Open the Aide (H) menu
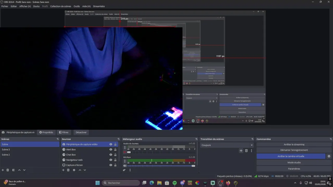This screenshot has height=187, width=333. point(86,6)
